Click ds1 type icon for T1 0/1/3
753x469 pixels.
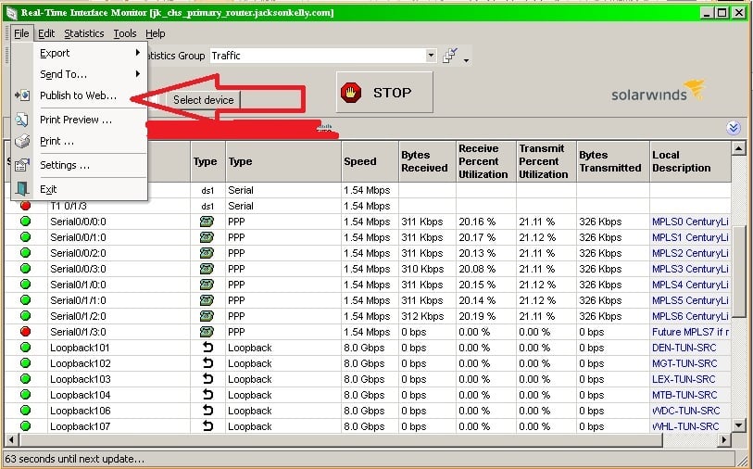[207, 206]
